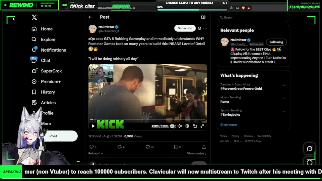
Task: Select SuperGrok in the navigation menu
Action: point(51,71)
